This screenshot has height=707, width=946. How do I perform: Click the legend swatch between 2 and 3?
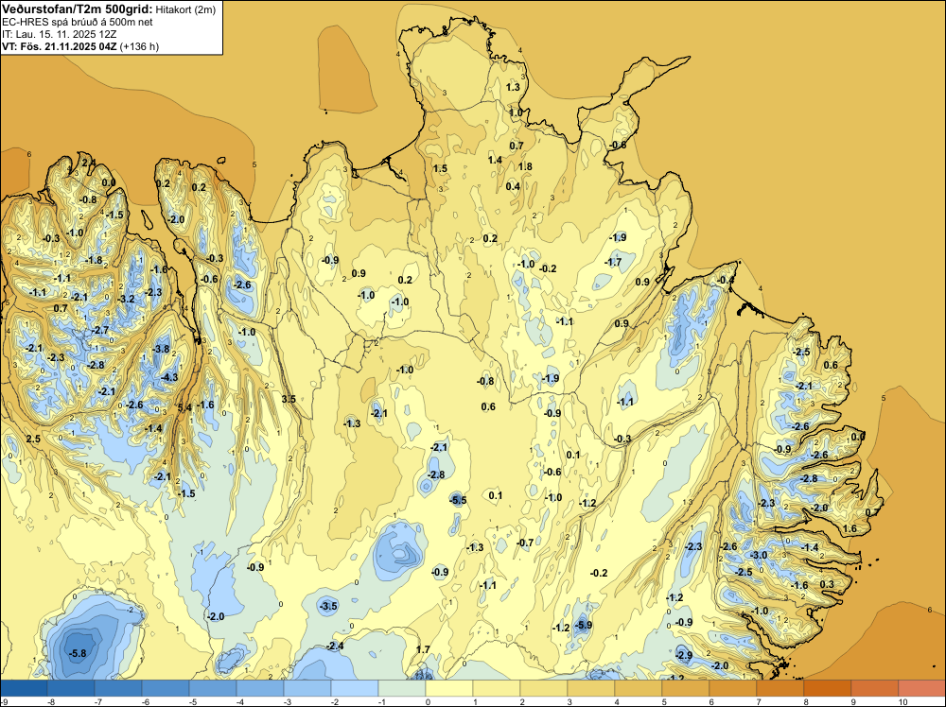(544, 688)
